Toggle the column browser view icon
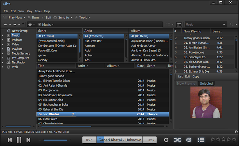This screenshot has width=239, height=146. 179,24
